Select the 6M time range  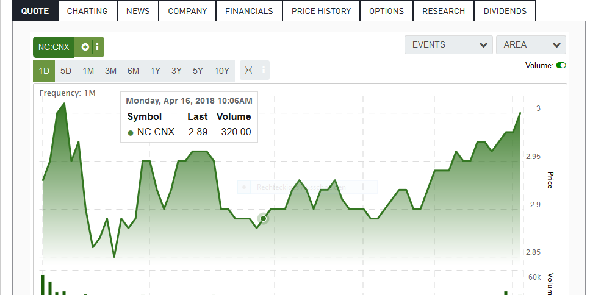click(x=133, y=71)
